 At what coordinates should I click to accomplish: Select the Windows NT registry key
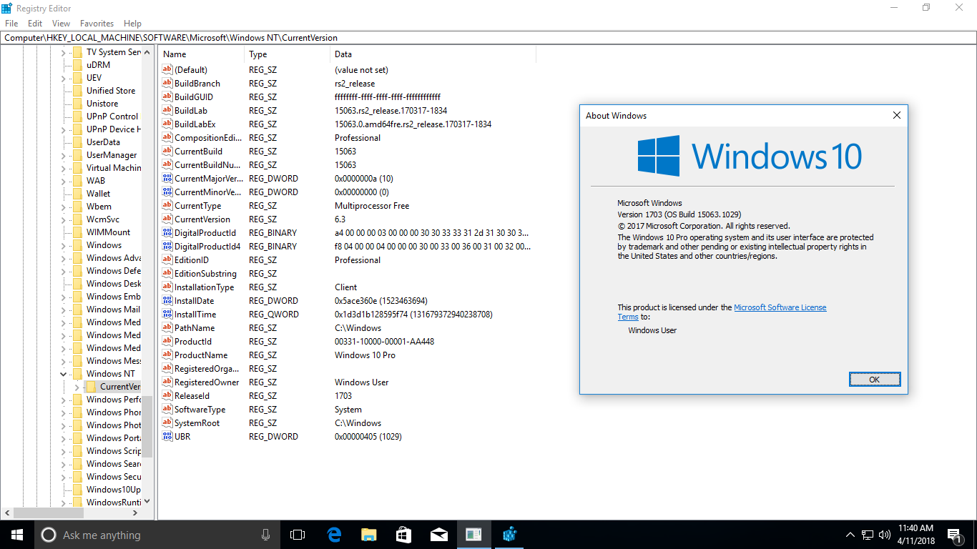(110, 374)
